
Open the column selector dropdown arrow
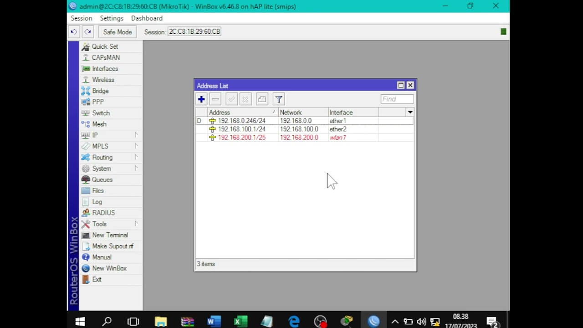tap(410, 113)
